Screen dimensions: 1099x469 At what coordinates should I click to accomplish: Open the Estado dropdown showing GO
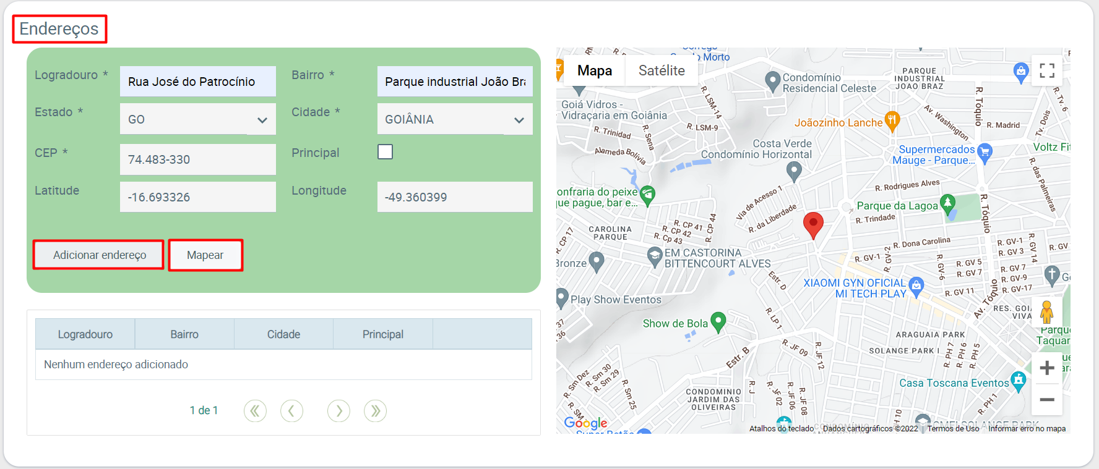pyautogui.click(x=198, y=119)
